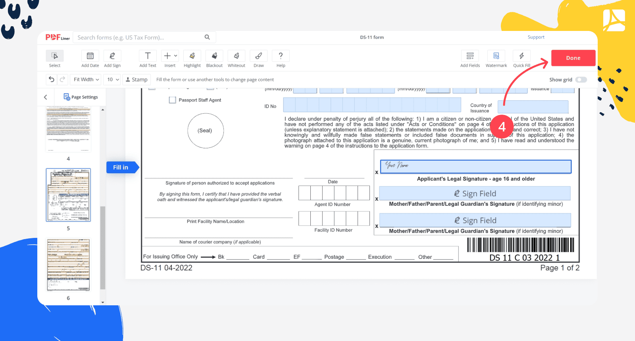Redo the last action
Viewport: 635px width, 341px height.
[x=62, y=79]
